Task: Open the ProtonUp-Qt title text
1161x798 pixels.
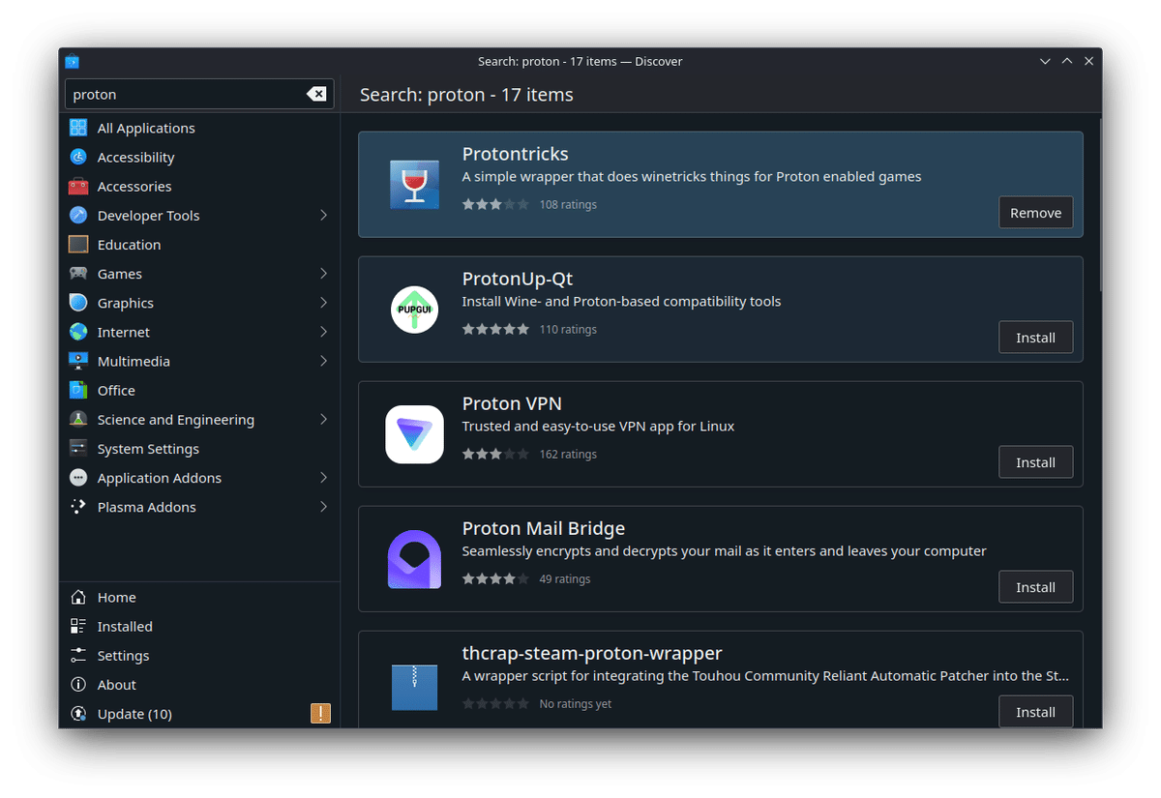Action: (518, 279)
